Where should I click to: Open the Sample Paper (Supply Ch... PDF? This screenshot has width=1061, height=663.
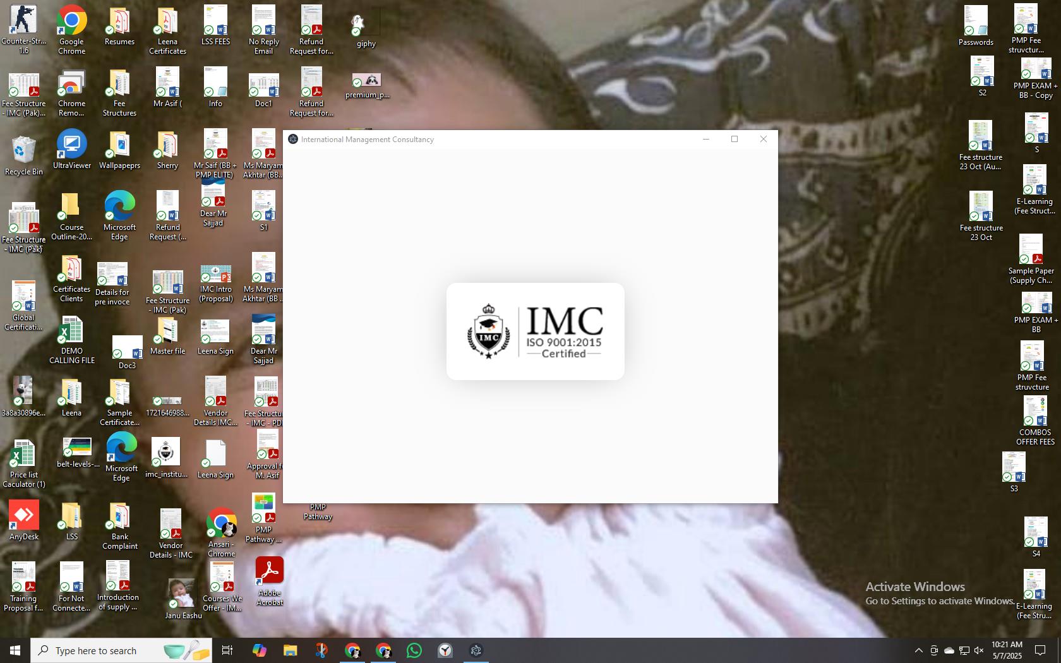(1031, 259)
